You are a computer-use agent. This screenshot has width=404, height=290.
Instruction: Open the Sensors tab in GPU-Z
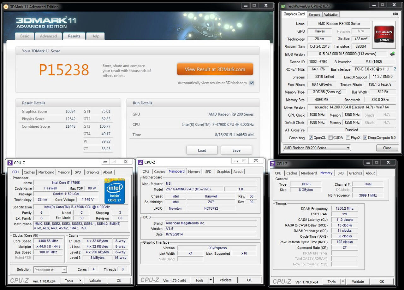pos(314,14)
